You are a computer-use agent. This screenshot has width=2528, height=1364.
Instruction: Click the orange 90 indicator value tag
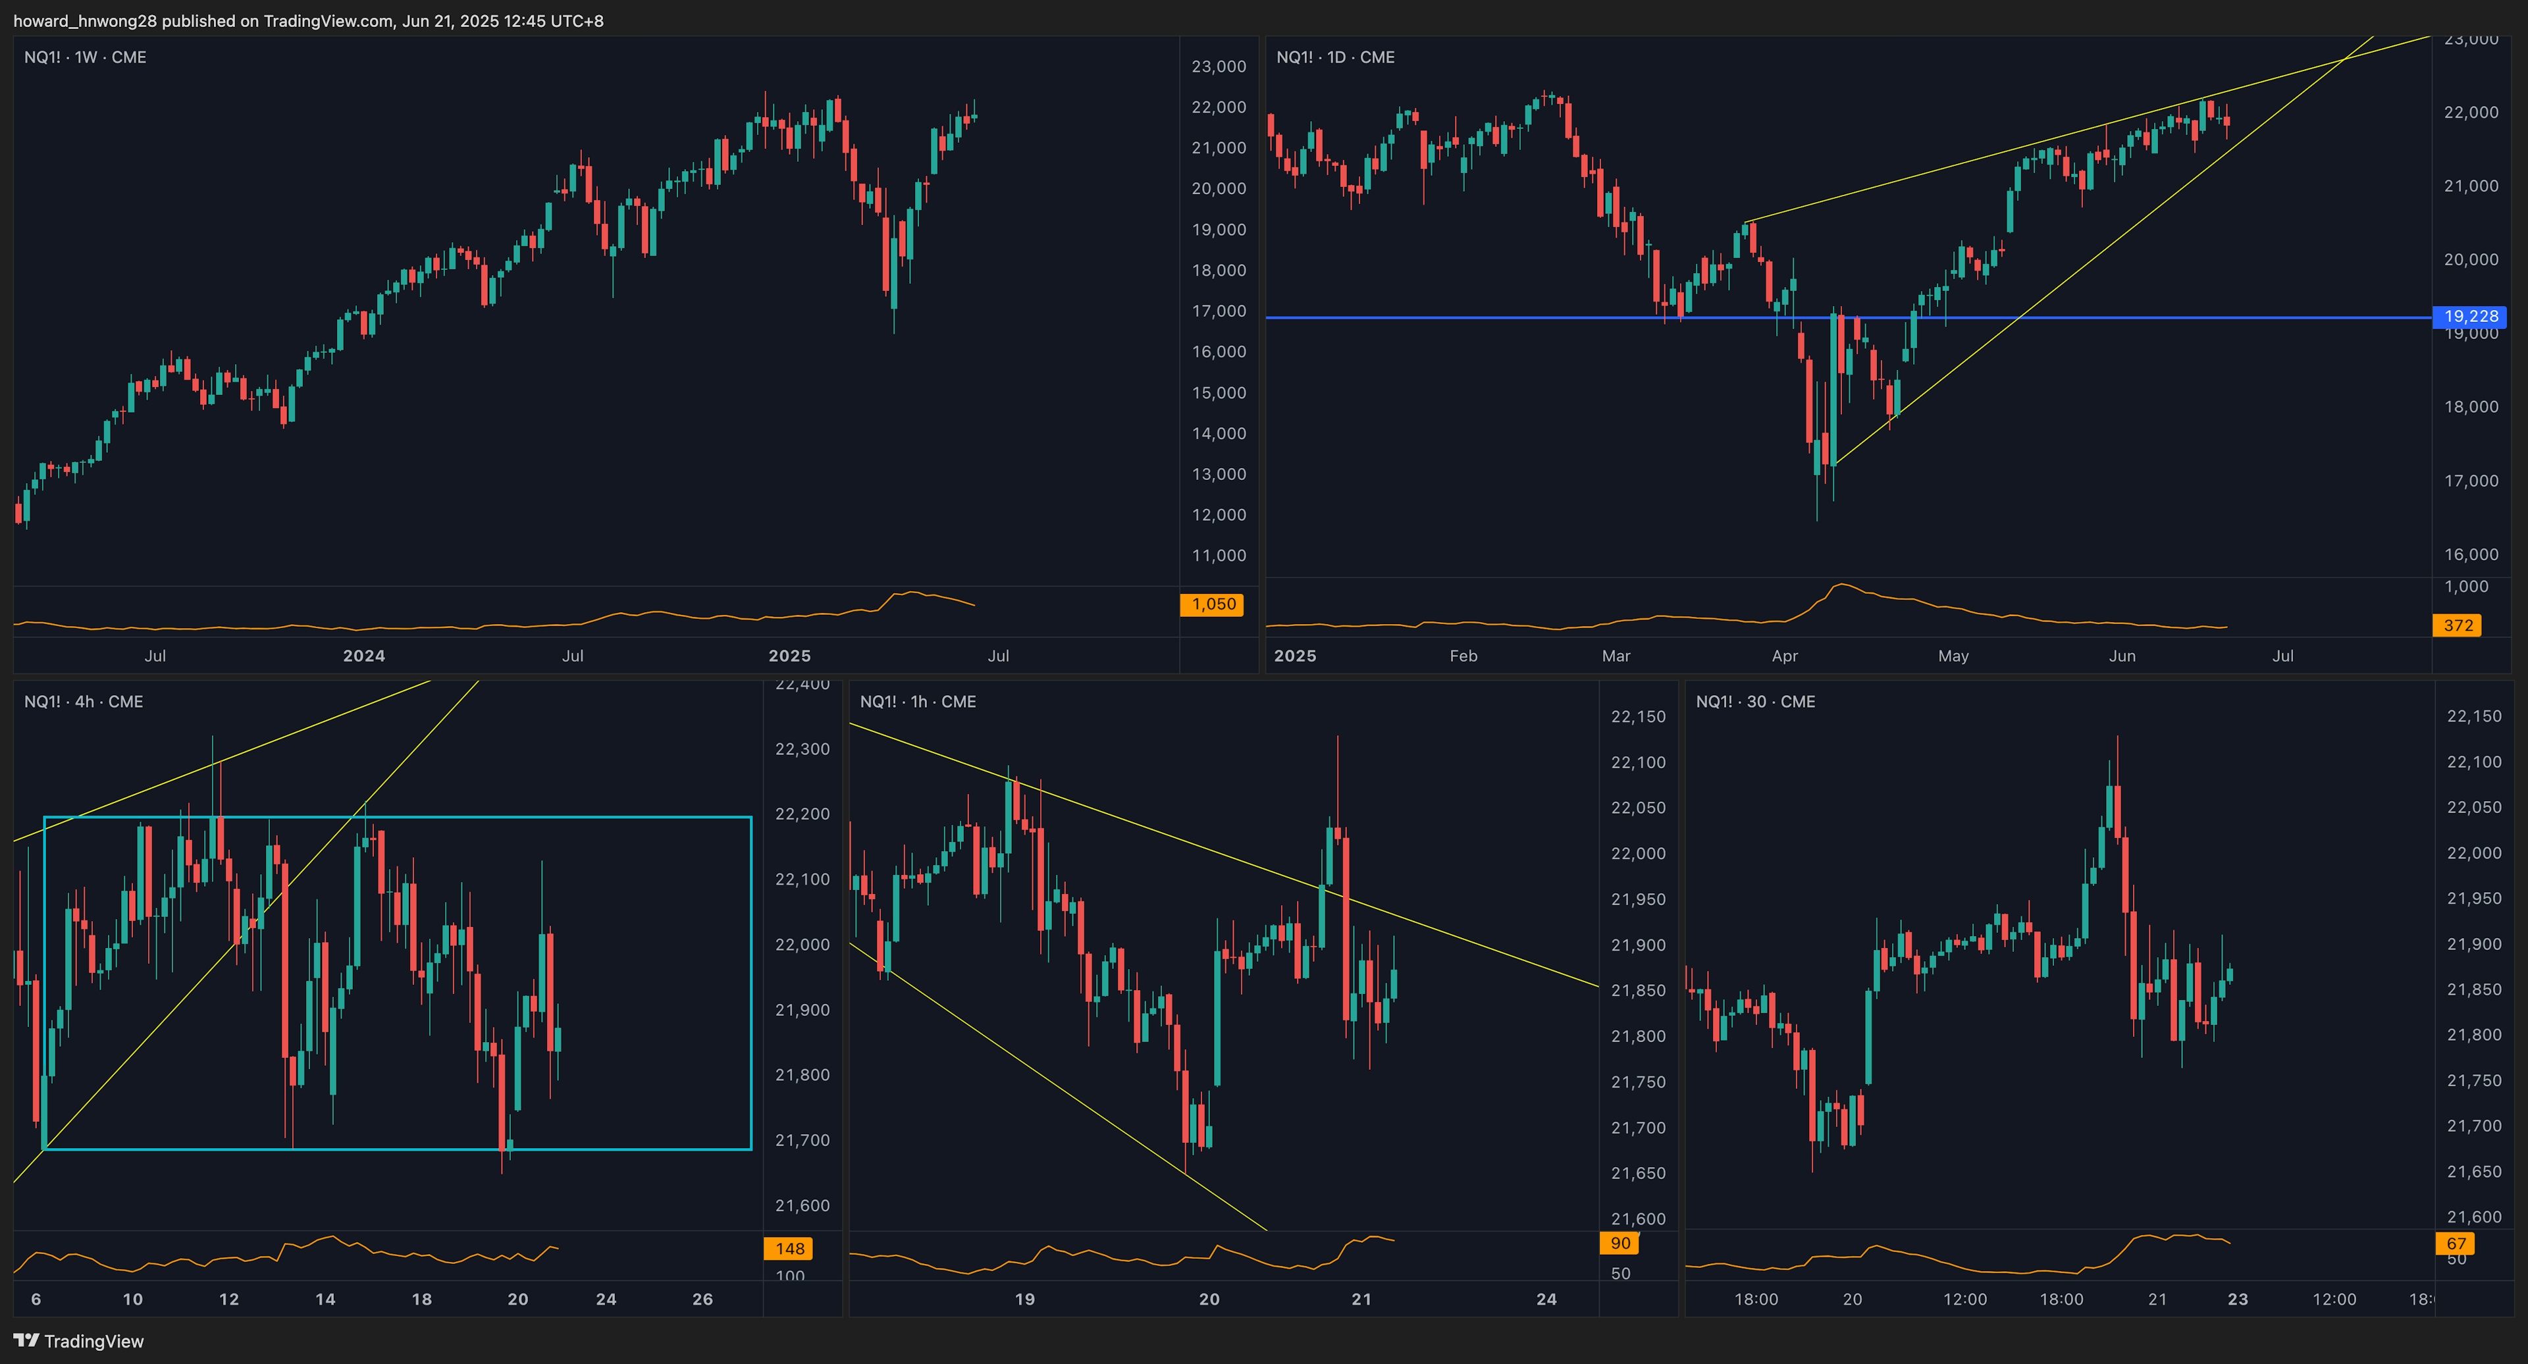[1620, 1244]
